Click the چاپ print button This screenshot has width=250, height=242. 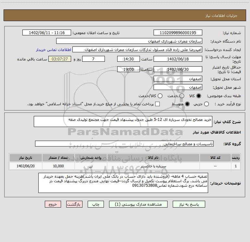[96, 204]
